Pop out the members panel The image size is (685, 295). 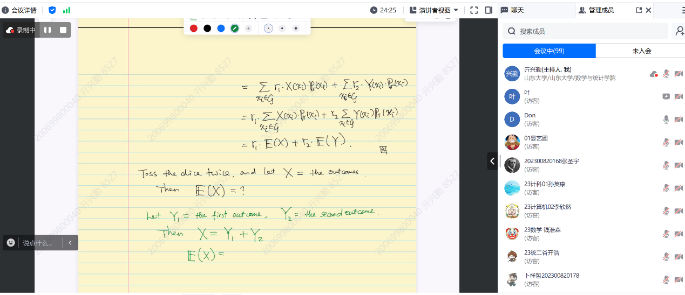pyautogui.click(x=639, y=10)
